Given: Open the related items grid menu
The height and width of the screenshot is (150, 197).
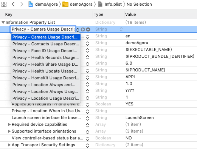Looking at the screenshot, I should (4, 4).
